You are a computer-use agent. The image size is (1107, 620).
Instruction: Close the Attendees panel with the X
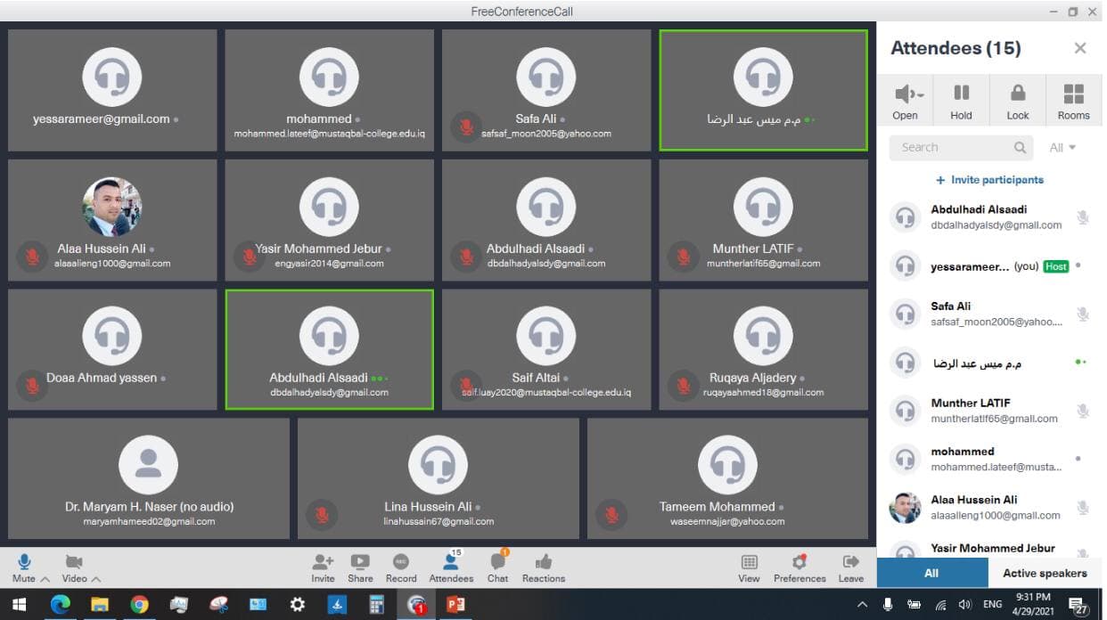click(1080, 48)
